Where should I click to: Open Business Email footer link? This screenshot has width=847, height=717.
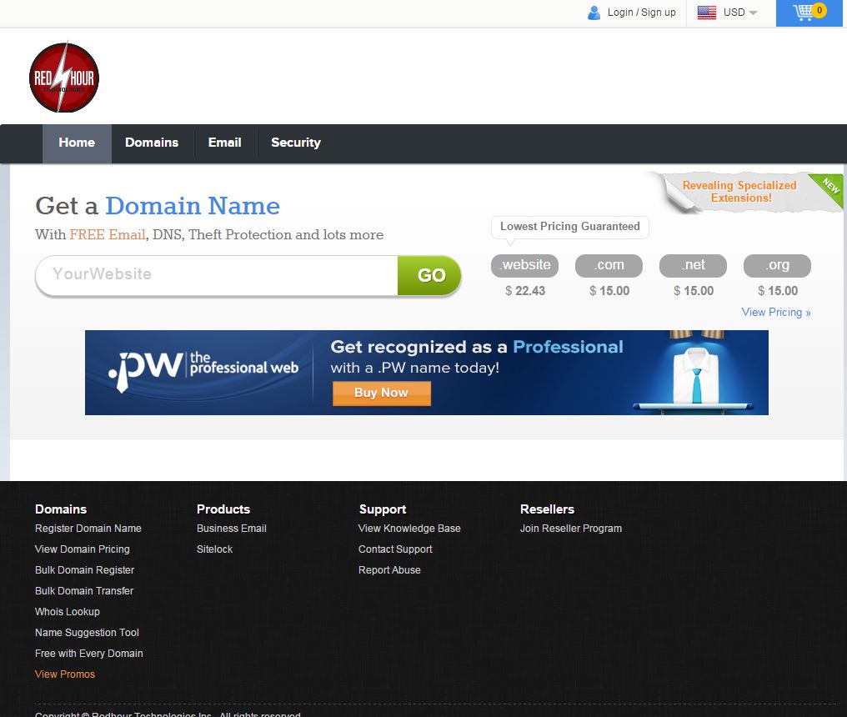(231, 529)
